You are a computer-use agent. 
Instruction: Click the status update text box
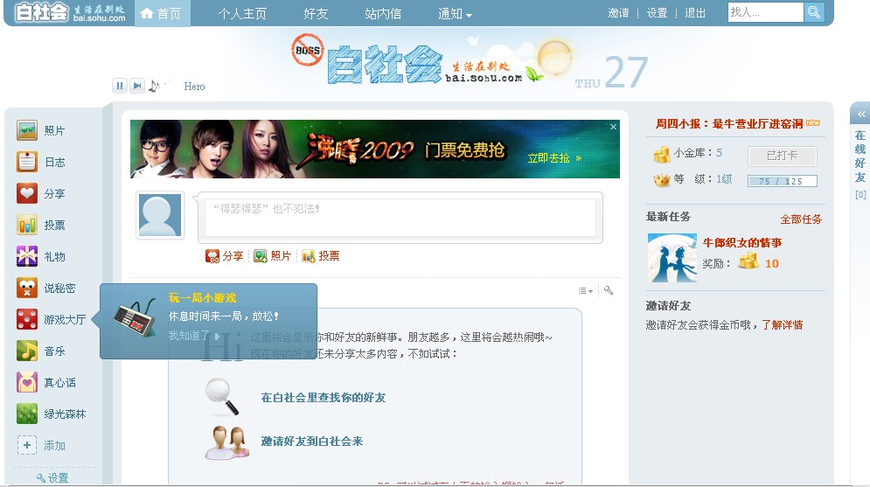click(x=400, y=218)
